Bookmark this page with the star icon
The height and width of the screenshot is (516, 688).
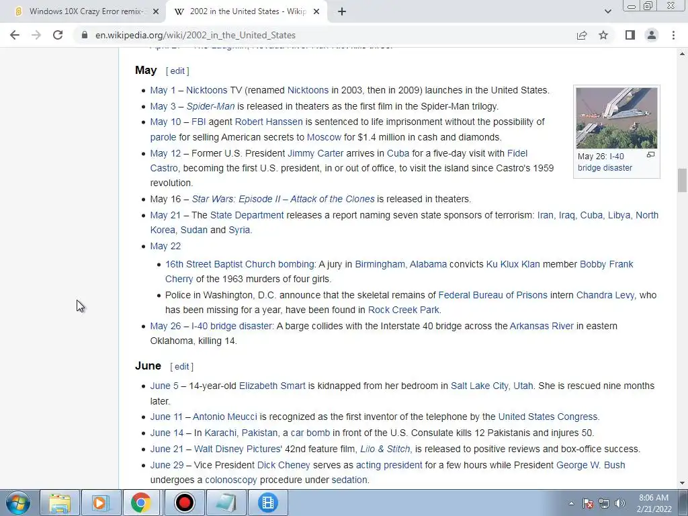(x=603, y=35)
